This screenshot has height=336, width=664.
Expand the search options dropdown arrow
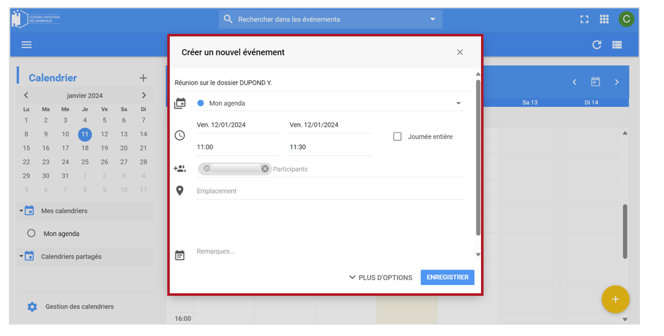(433, 19)
